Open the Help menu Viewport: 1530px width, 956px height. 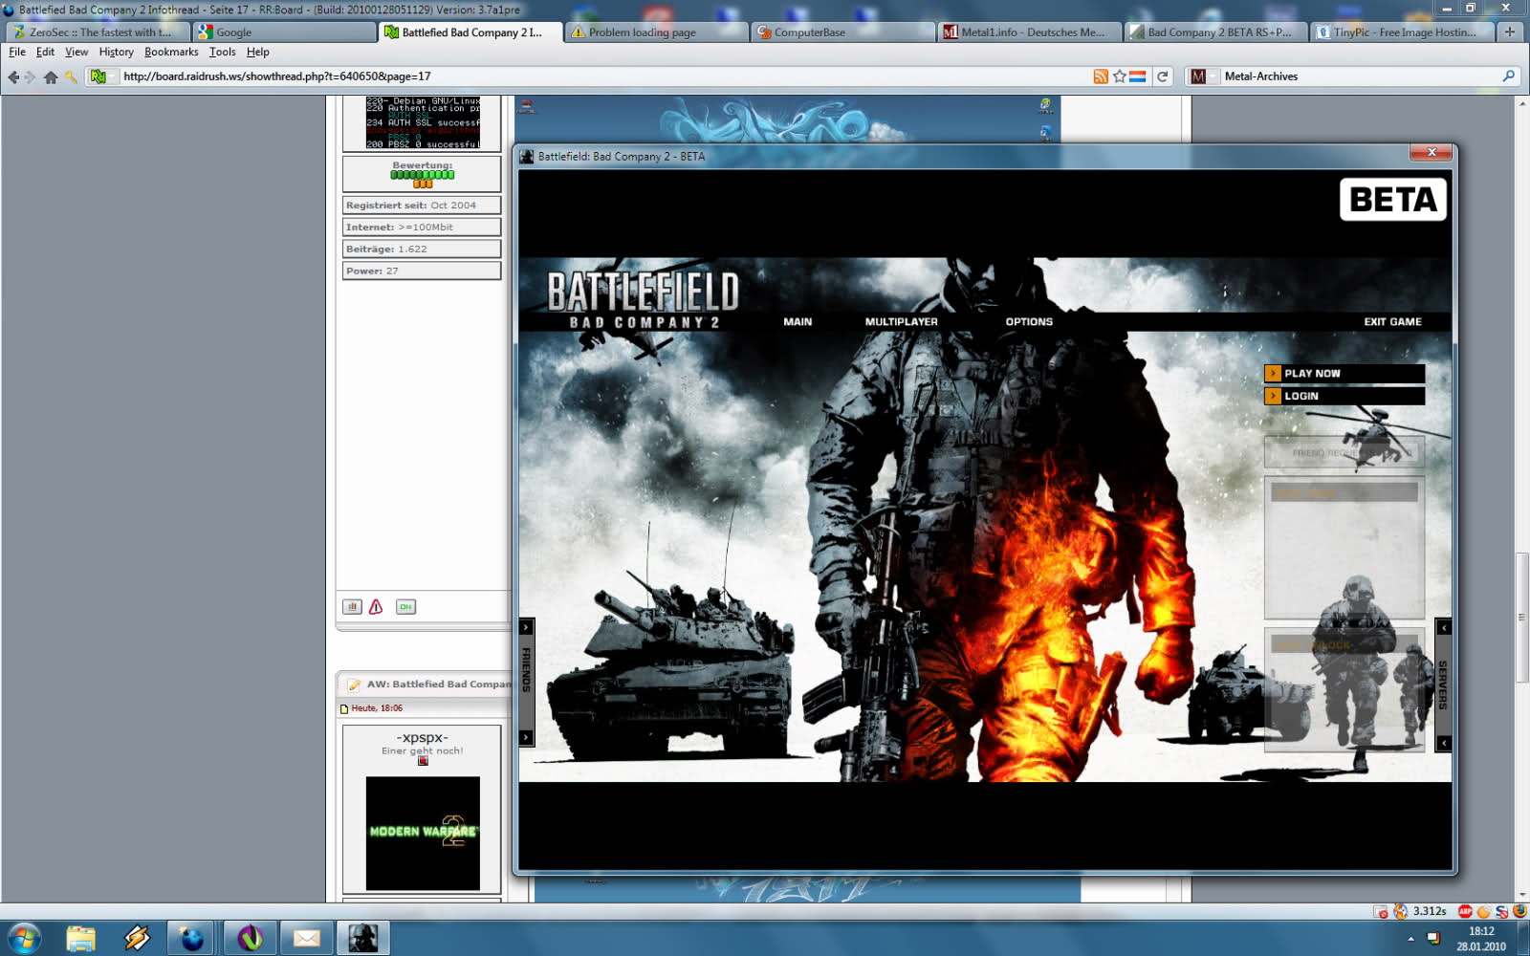[258, 52]
